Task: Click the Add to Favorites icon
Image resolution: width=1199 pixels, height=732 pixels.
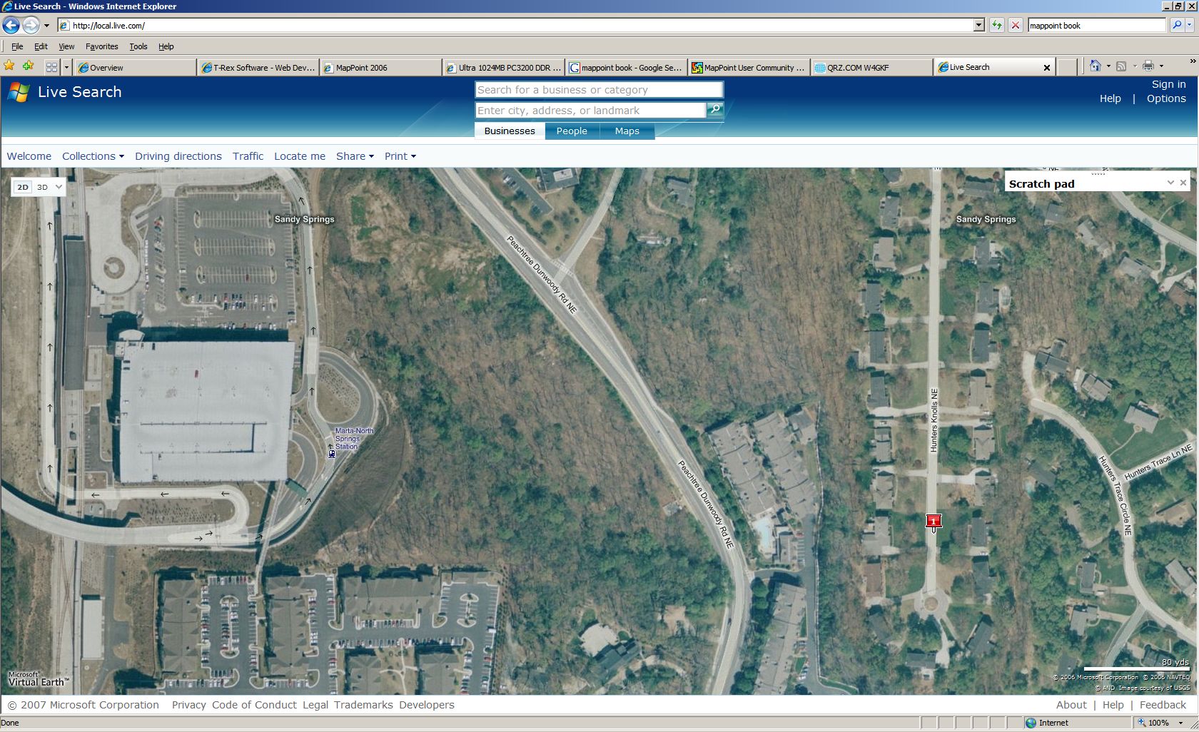Action: (29, 66)
